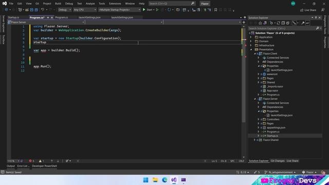Click the editor vertical scrollbar
The width and height of the screenshot is (329, 185).
click(x=243, y=91)
